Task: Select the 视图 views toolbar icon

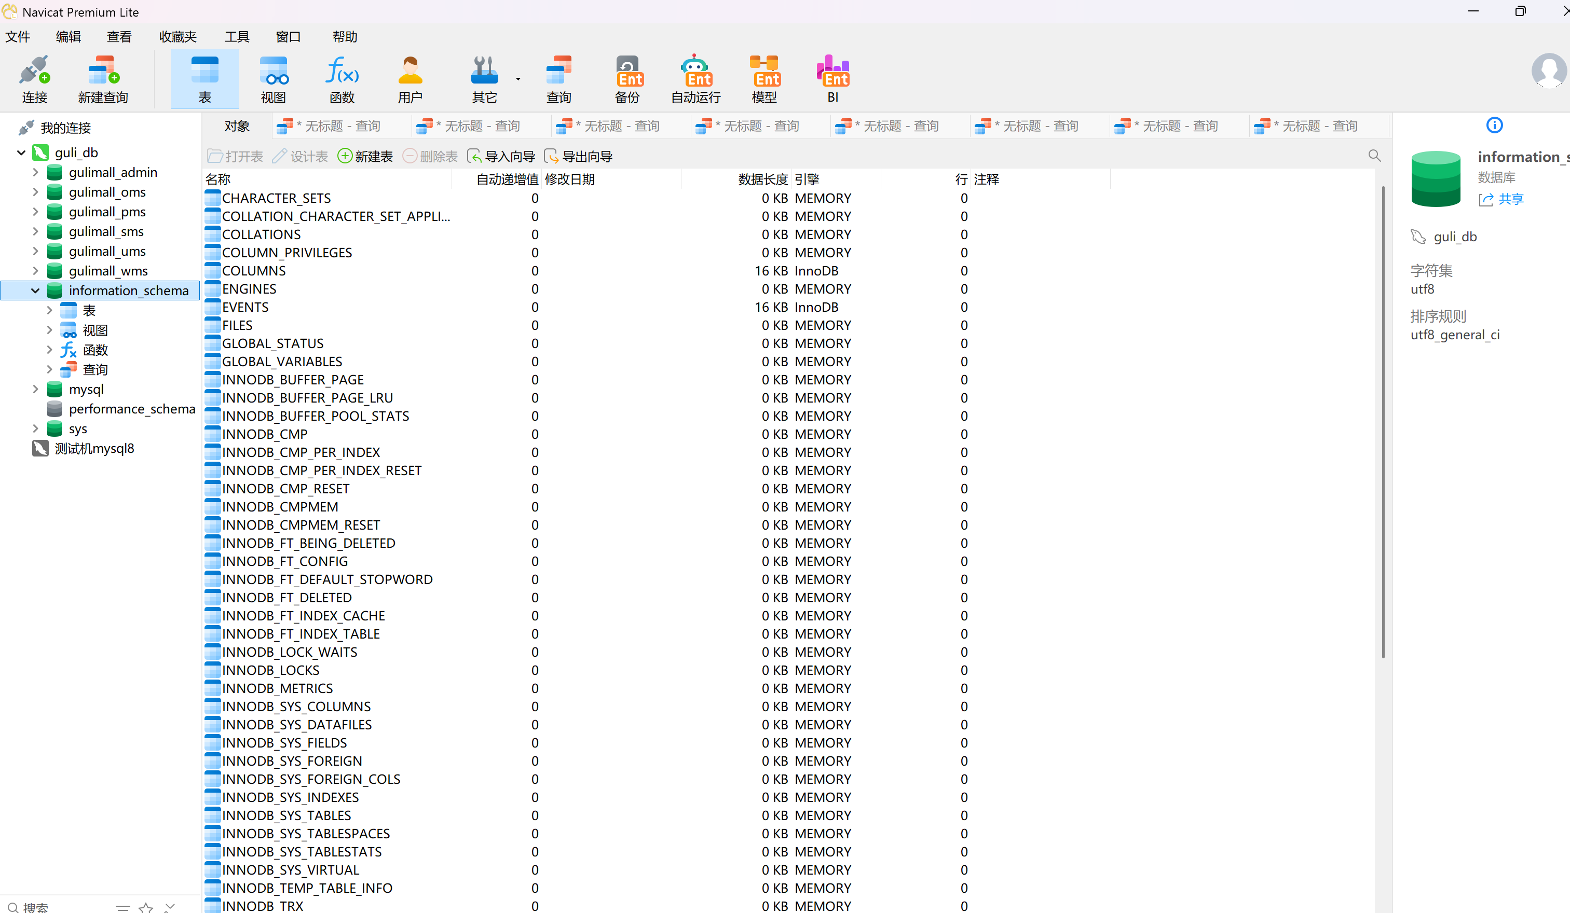Action: (273, 78)
